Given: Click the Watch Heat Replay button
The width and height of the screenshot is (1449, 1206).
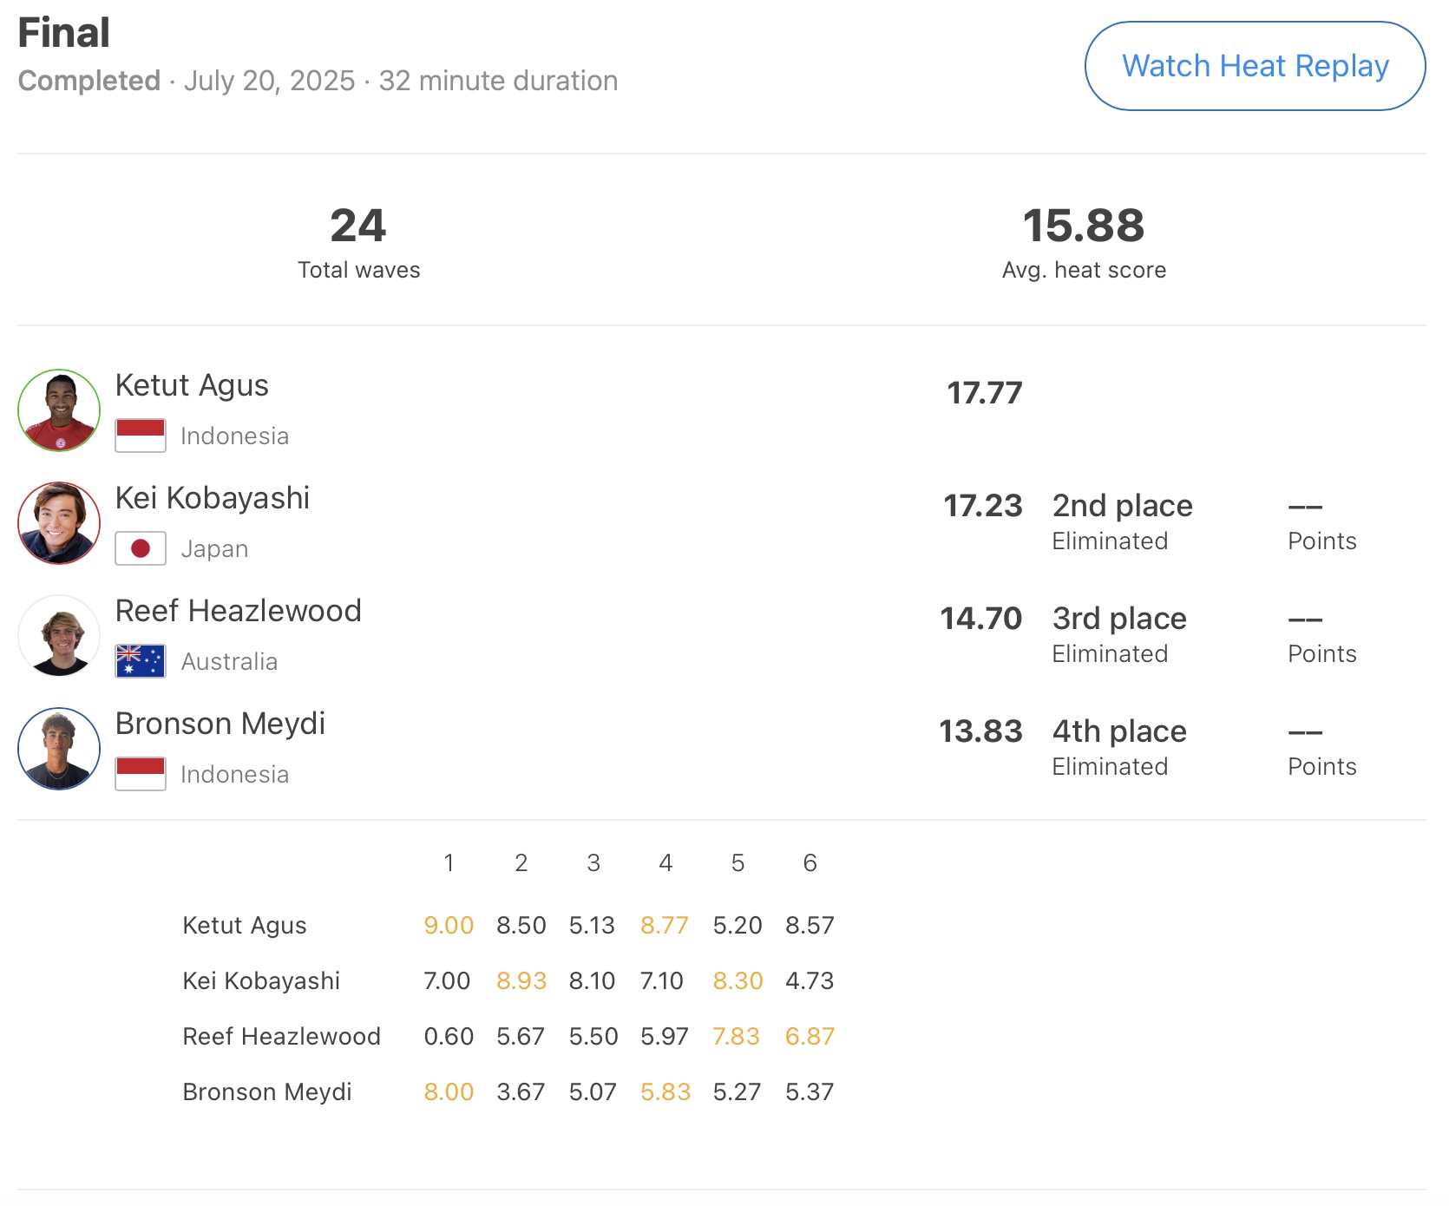Looking at the screenshot, I should [x=1255, y=66].
